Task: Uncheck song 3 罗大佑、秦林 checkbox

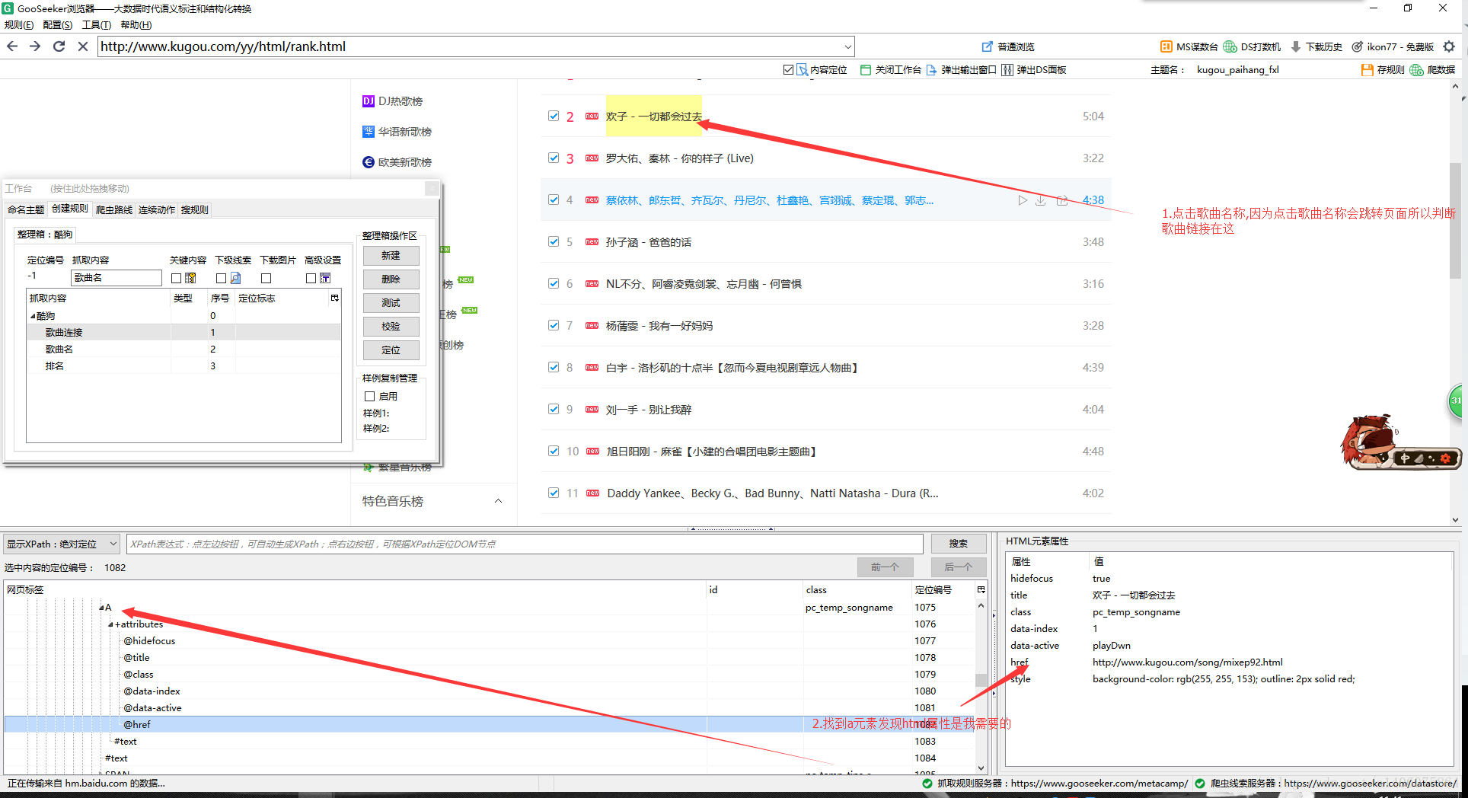Action: [x=554, y=158]
